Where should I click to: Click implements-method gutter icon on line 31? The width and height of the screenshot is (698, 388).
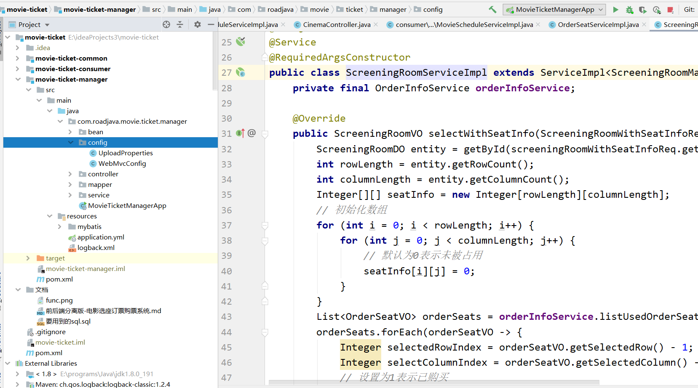coord(240,133)
